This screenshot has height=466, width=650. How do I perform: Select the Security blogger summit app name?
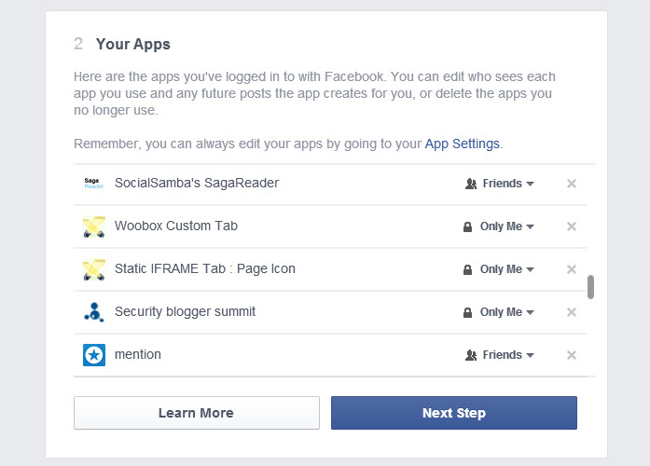pos(185,311)
